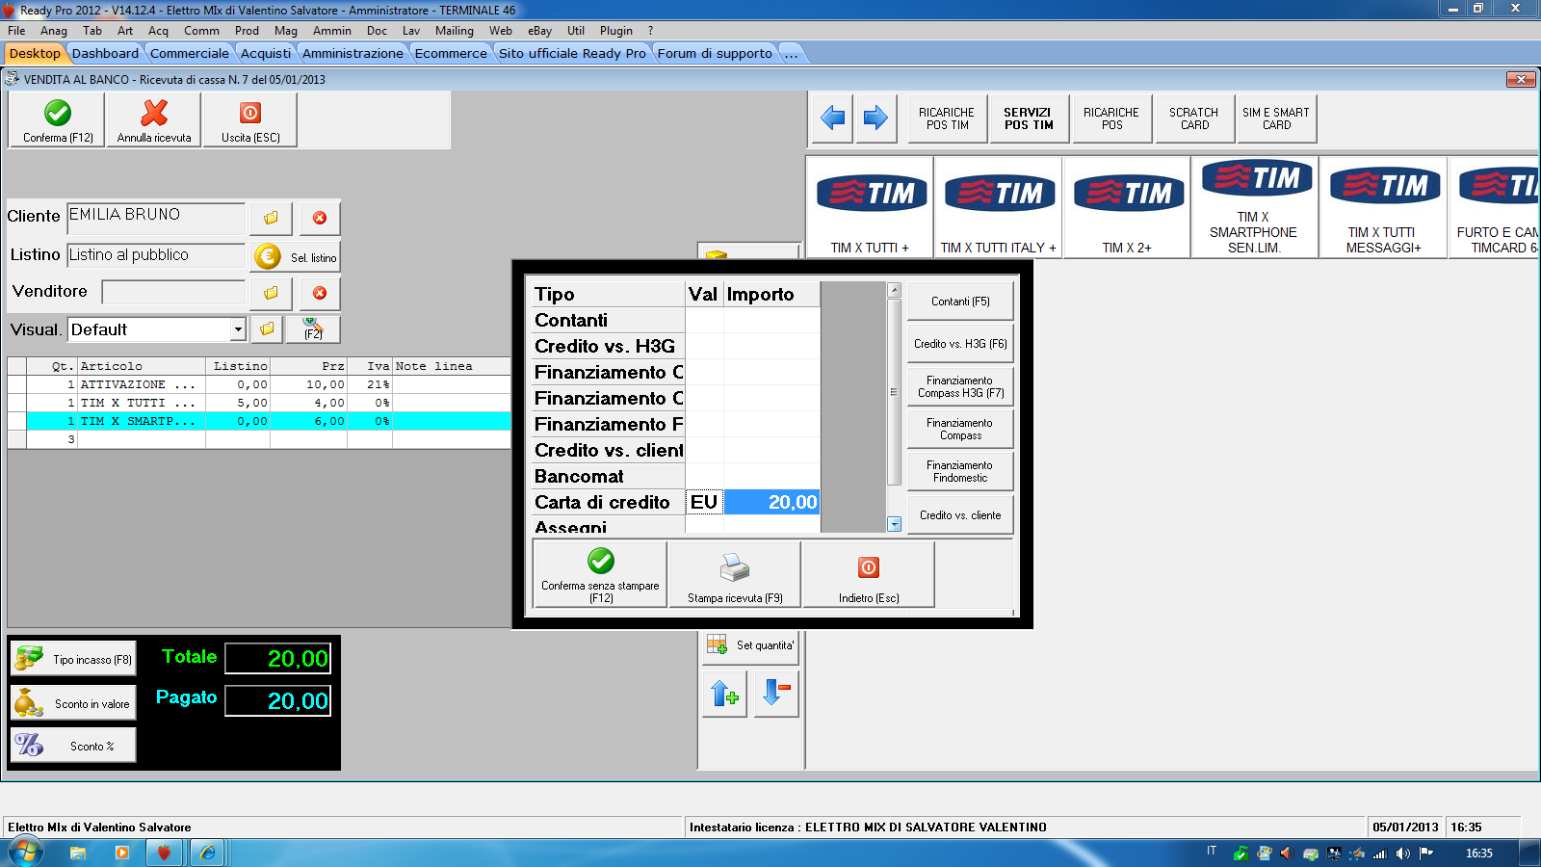
Task: Apply Sconto in valore discount
Action: pyautogui.click(x=73, y=703)
